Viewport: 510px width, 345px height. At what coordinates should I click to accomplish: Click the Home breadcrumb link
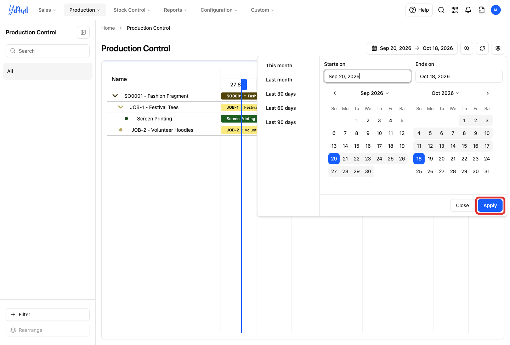click(108, 28)
